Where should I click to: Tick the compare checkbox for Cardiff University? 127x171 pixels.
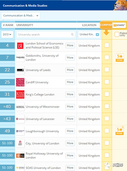tap(107, 82)
